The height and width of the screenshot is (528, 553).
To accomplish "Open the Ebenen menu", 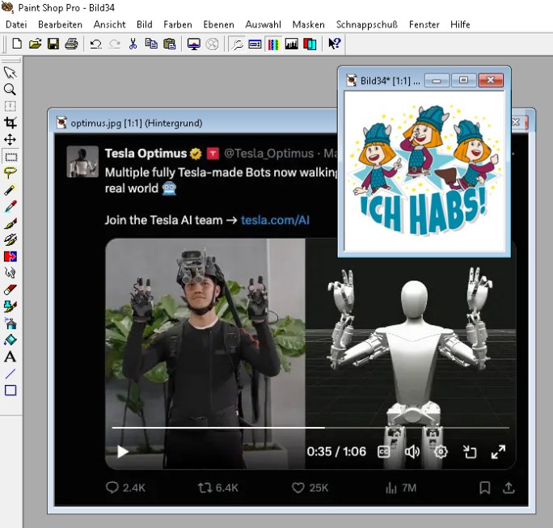I will tap(218, 24).
